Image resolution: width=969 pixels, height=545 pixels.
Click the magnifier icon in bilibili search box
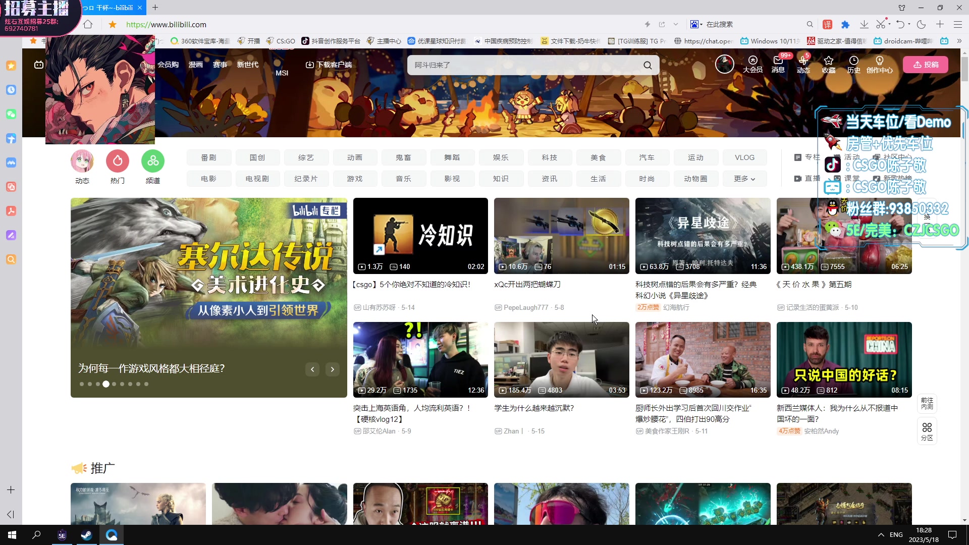coord(648,65)
